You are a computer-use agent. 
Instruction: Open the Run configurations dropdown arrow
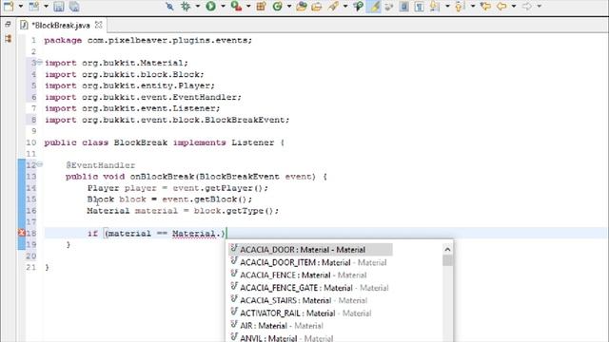pyautogui.click(x=223, y=7)
